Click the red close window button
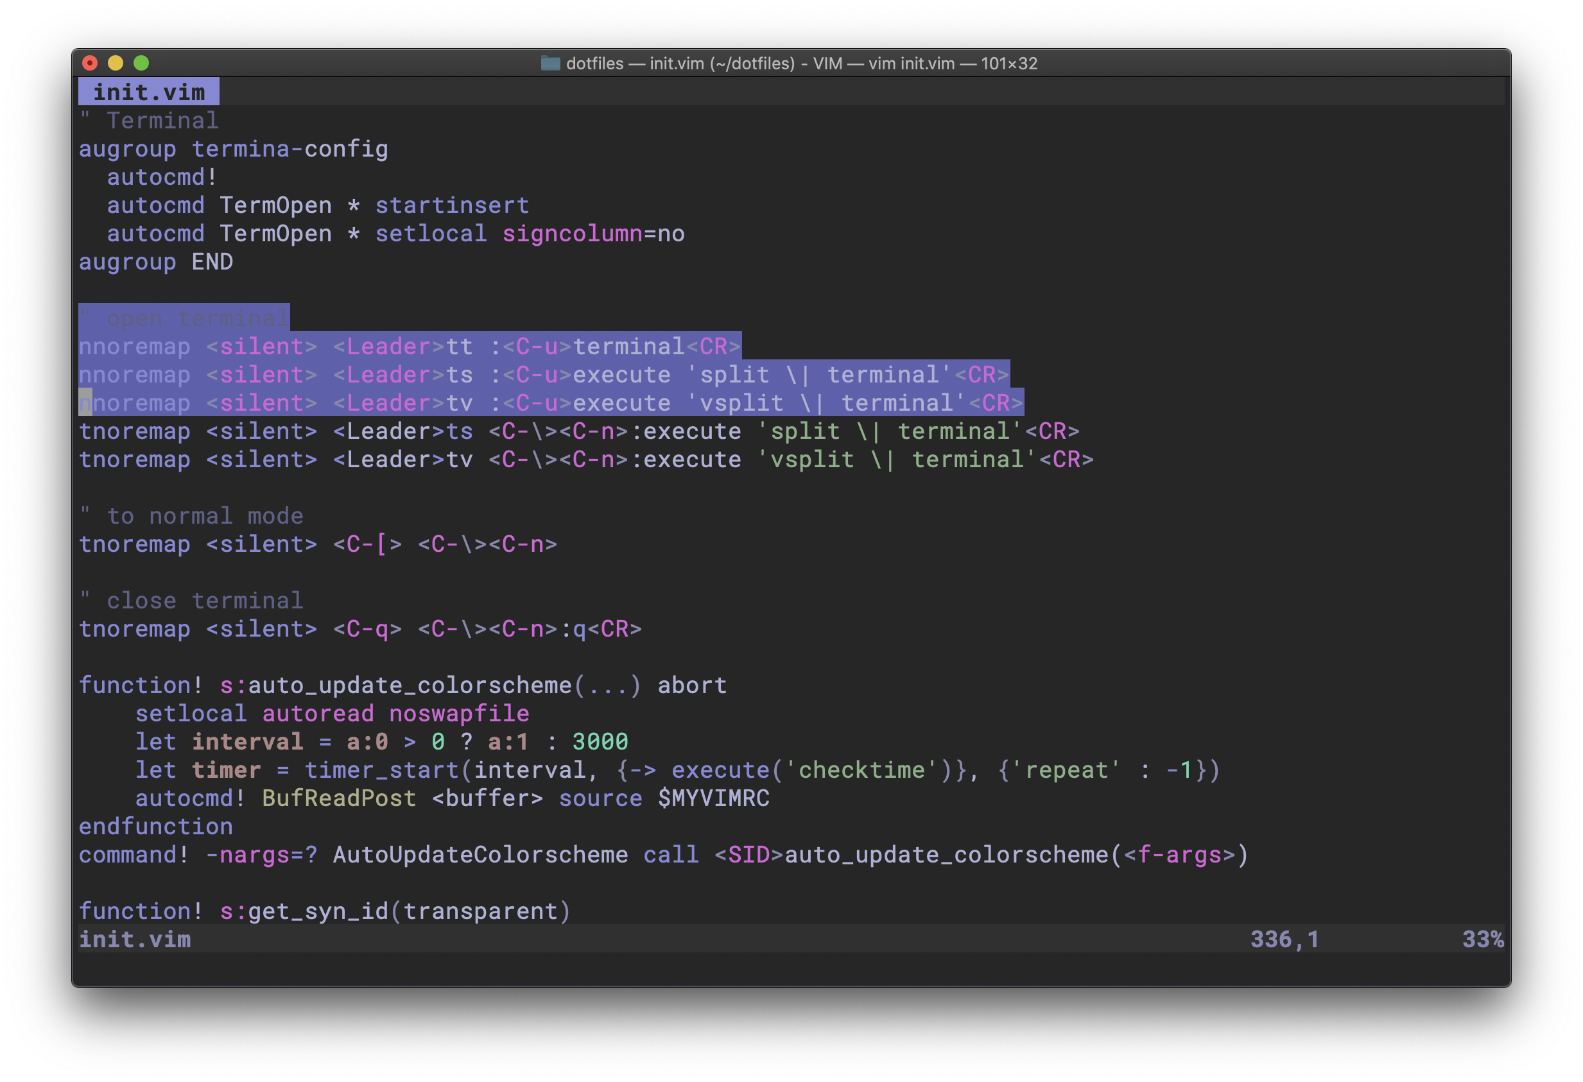Viewport: 1583px width, 1082px height. point(89,64)
